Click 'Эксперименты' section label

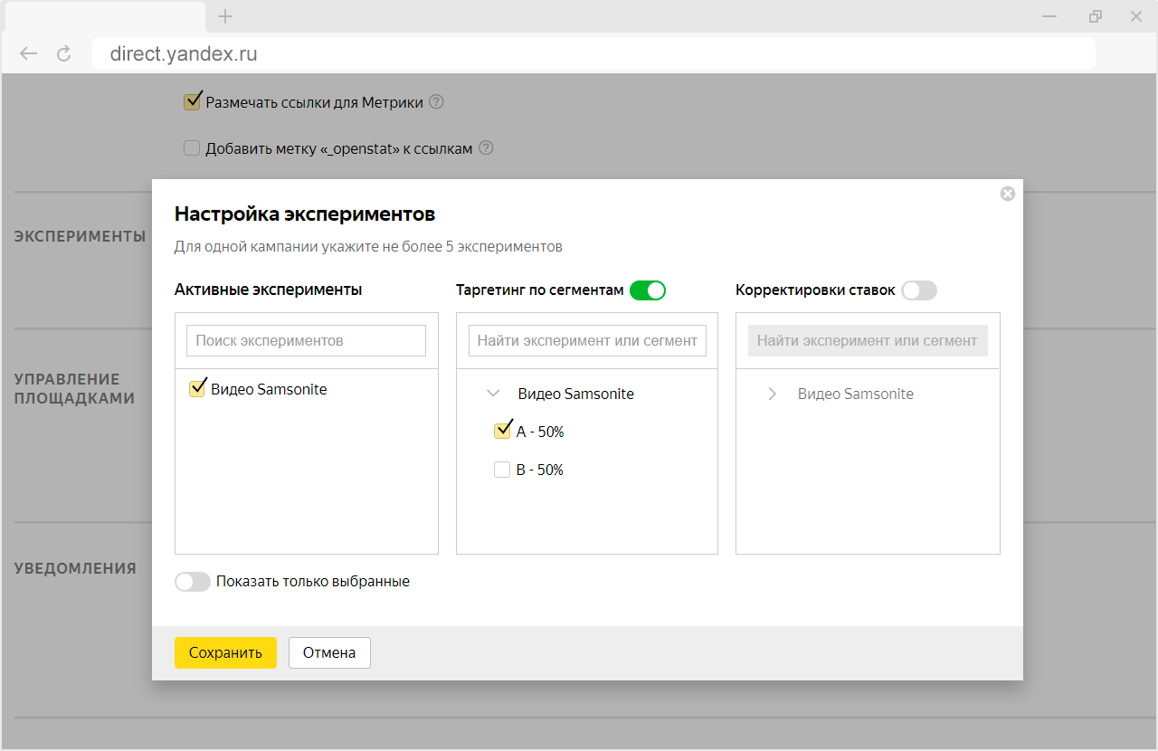coord(81,236)
